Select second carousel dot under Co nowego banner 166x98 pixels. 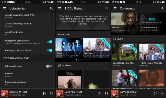click(132, 34)
